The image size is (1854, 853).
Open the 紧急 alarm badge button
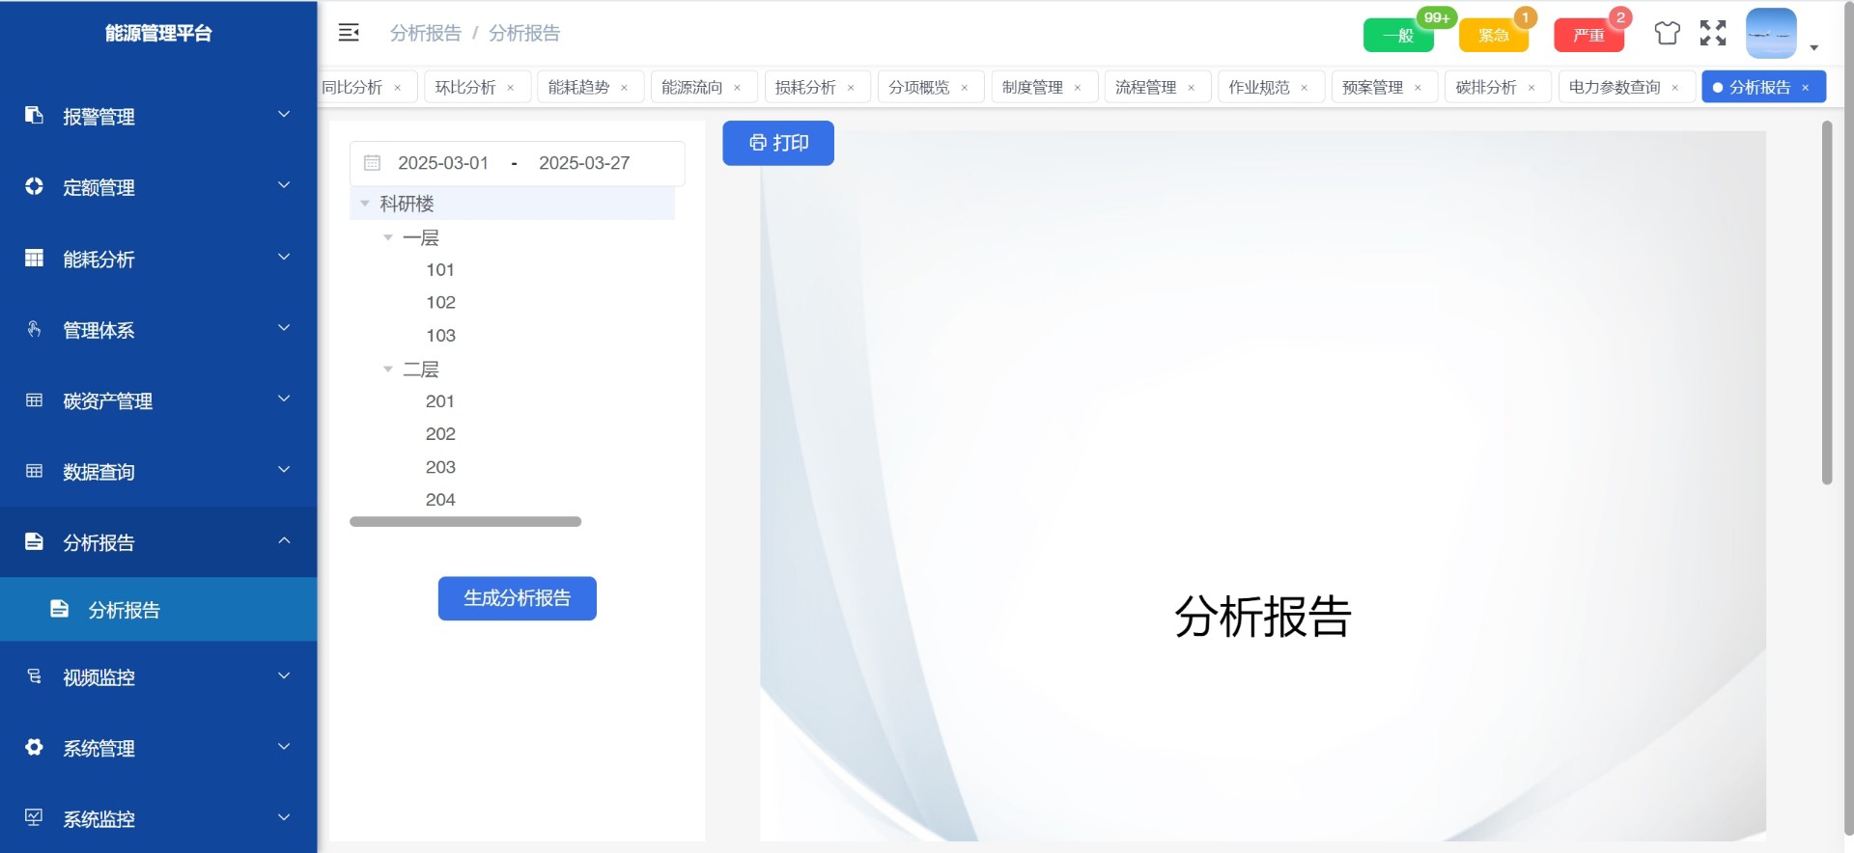click(1494, 36)
